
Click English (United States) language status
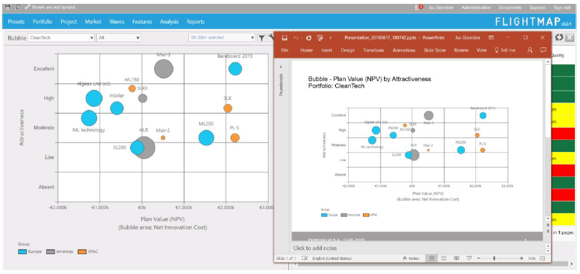[x=332, y=258]
